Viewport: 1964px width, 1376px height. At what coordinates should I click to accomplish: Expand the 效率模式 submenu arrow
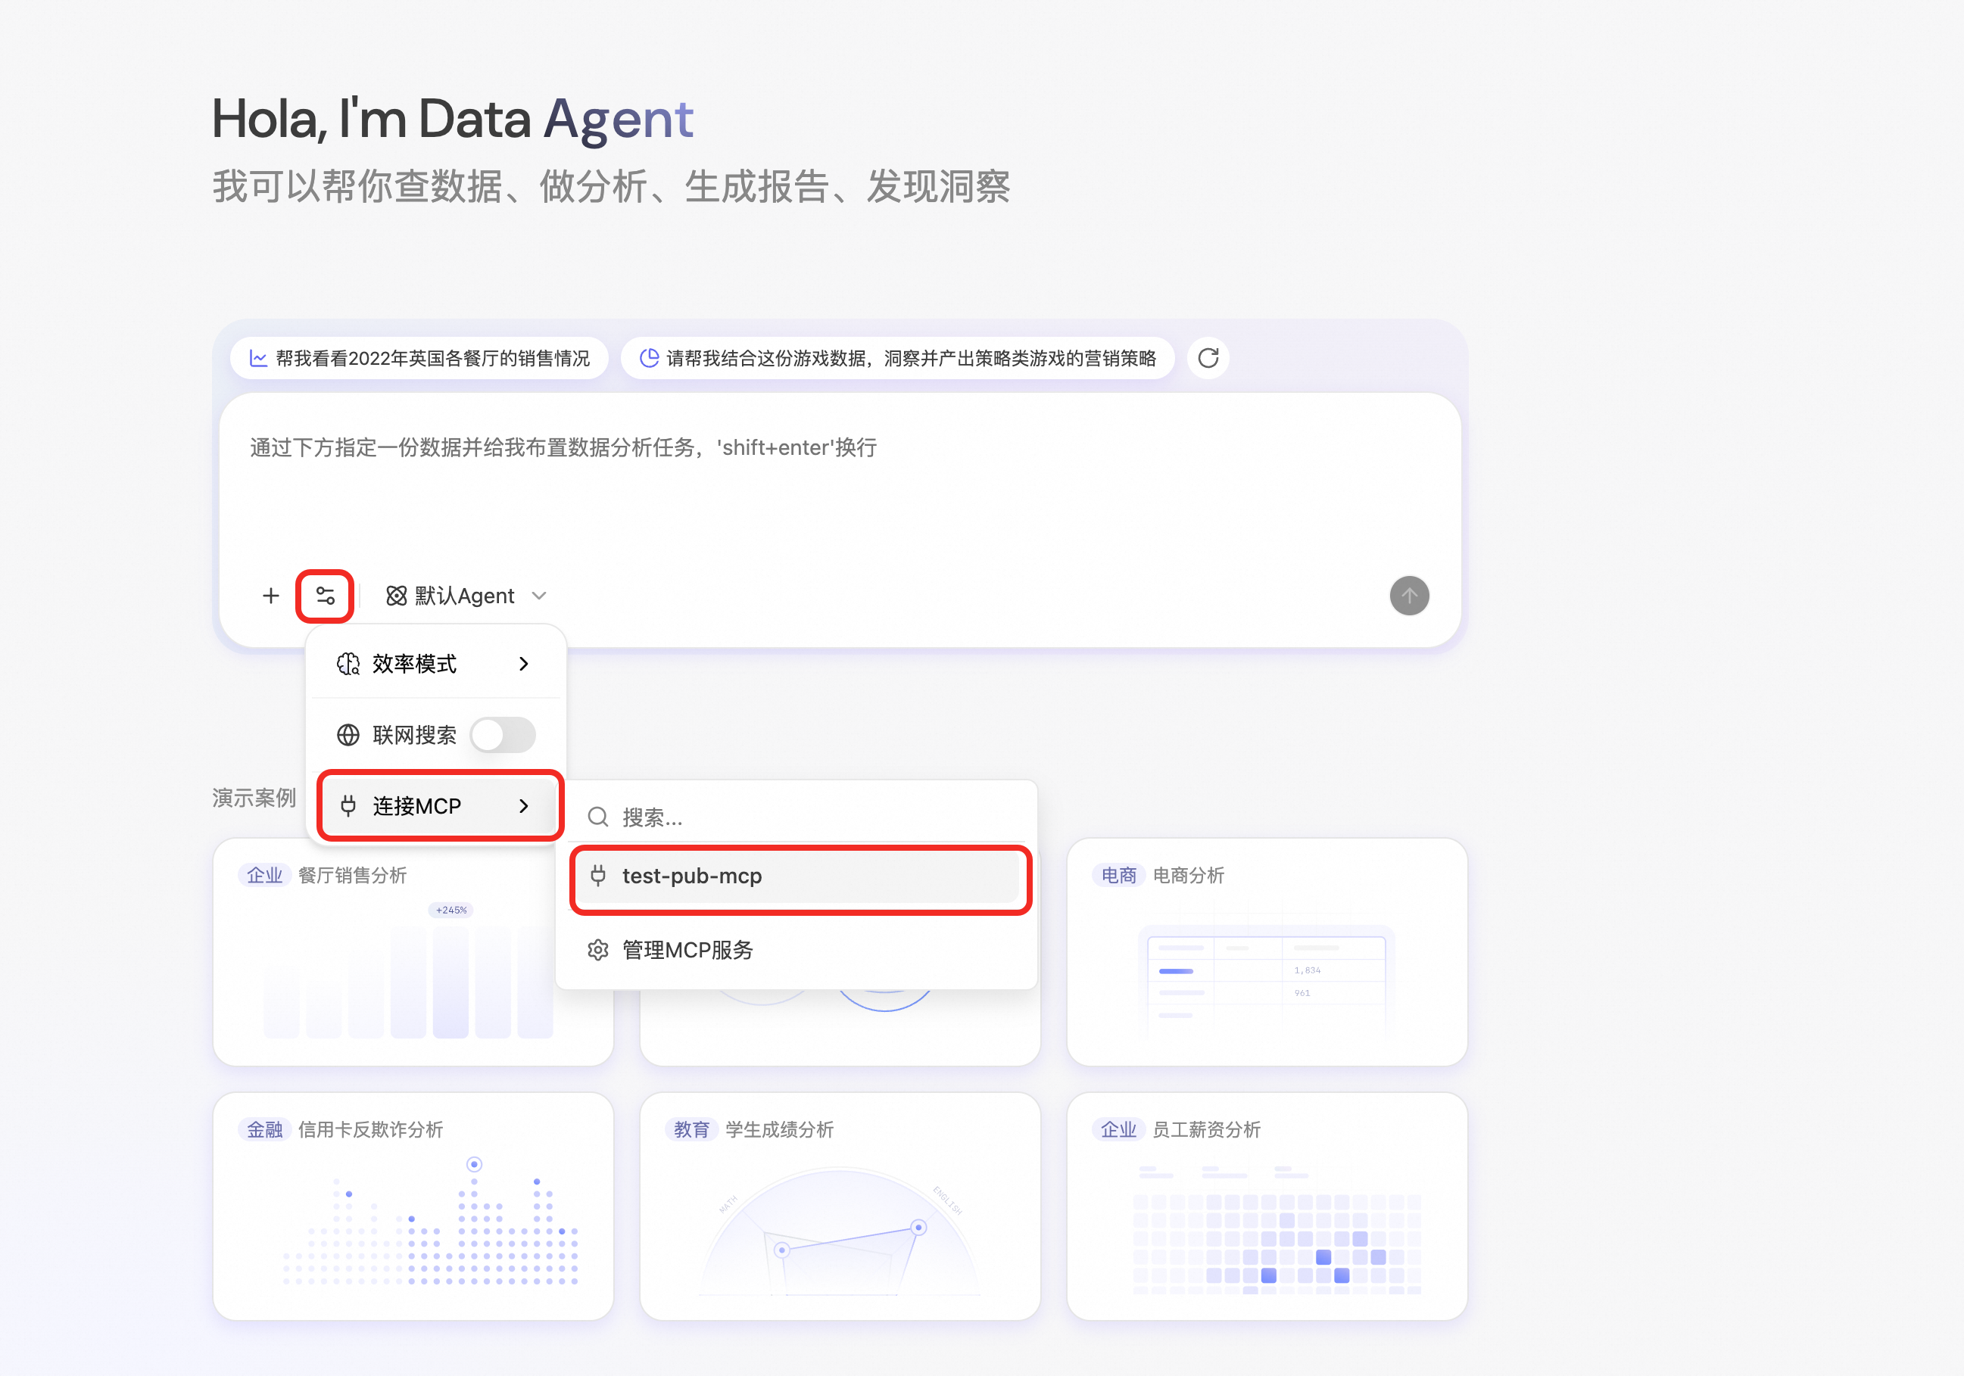click(523, 664)
